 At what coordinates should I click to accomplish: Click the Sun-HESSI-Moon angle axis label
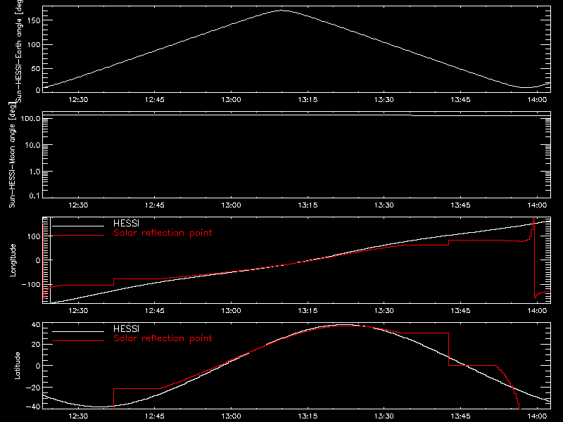[12, 154]
